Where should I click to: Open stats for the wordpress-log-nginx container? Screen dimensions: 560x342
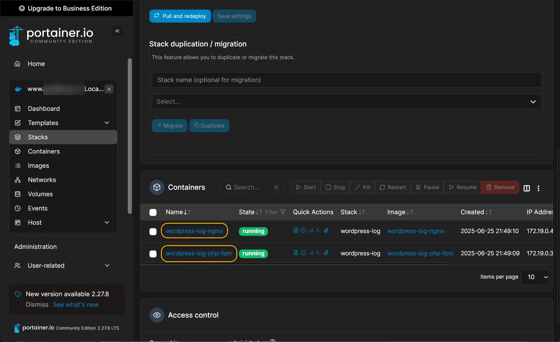[311, 230]
